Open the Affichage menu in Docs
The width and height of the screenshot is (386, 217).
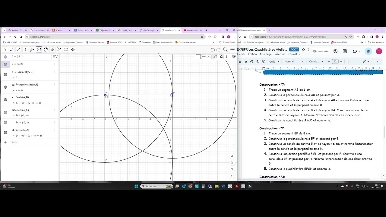tap(266, 54)
